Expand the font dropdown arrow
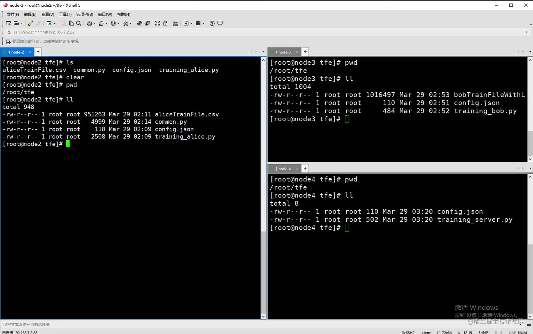Screen dimensions: 533x334 130,24
